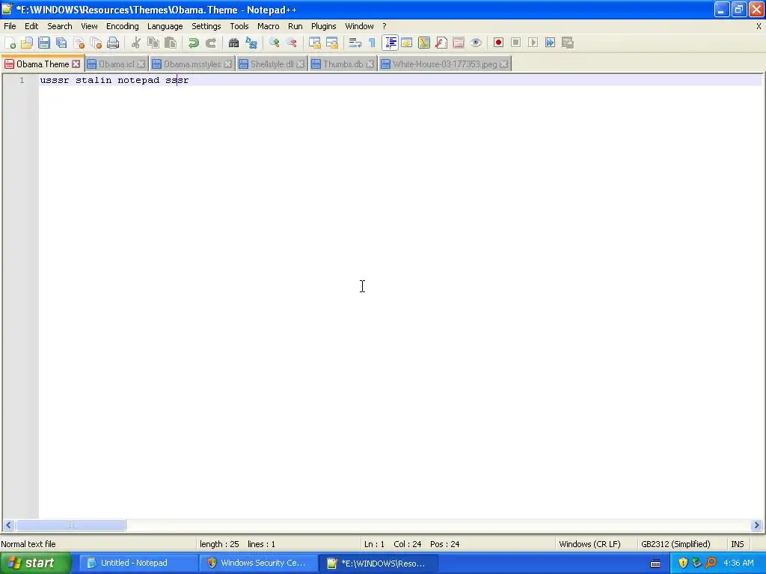Switch to White-House-03-177353.jpeg tab
Screen dimensions: 766x574
point(444,64)
